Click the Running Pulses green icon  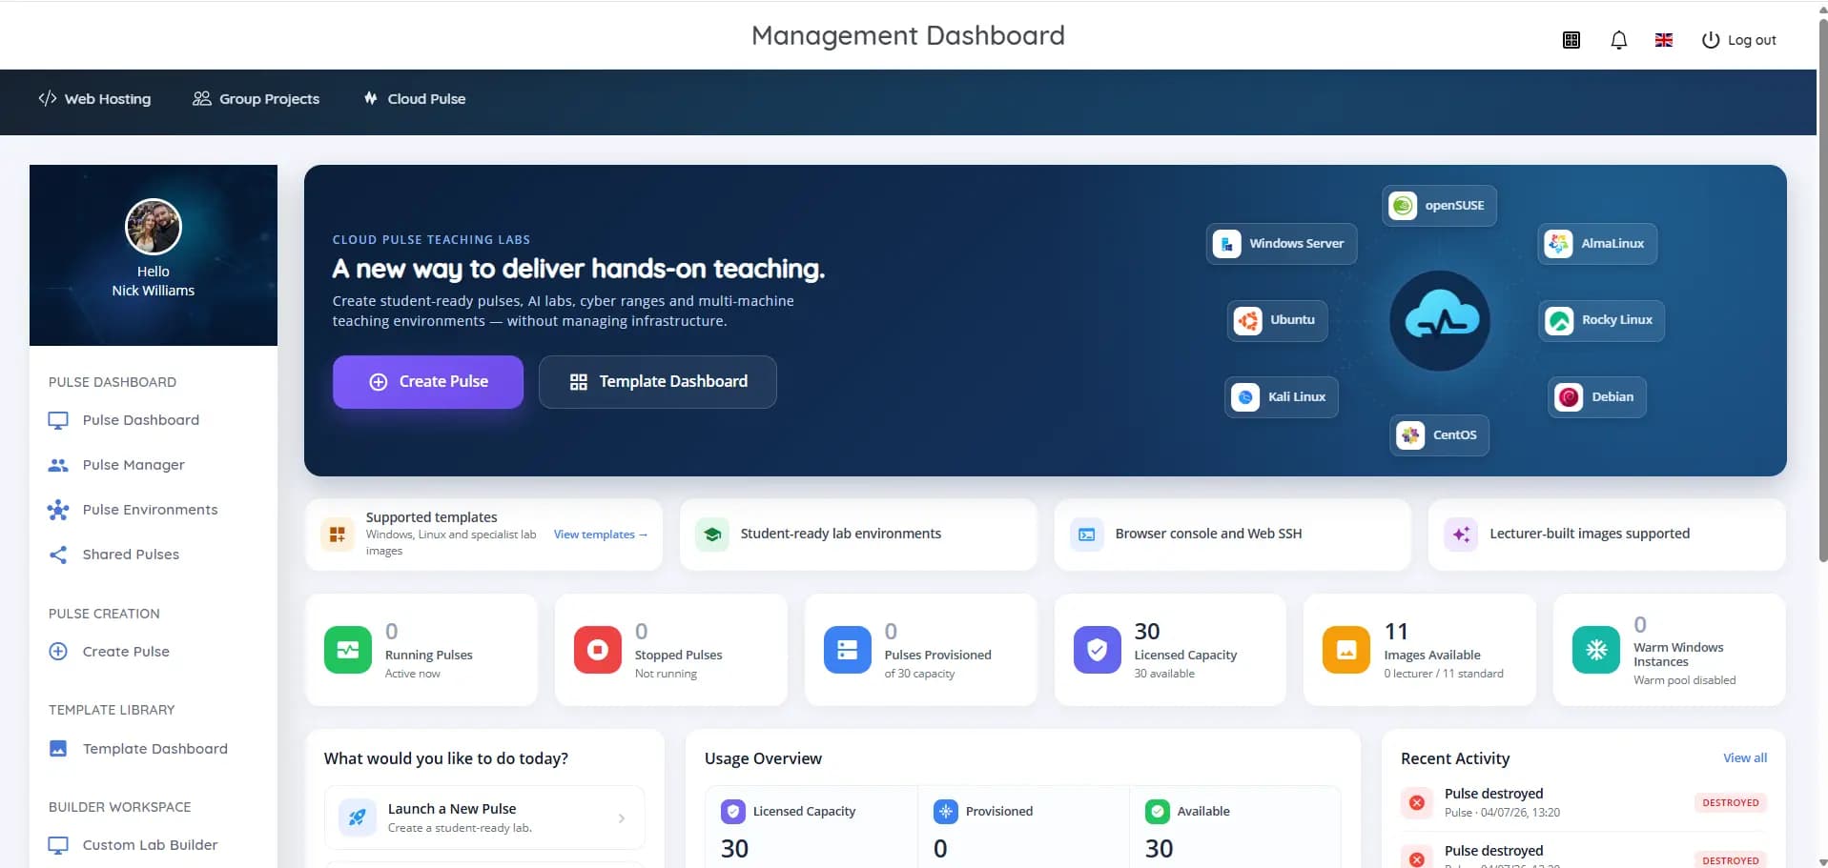(348, 650)
